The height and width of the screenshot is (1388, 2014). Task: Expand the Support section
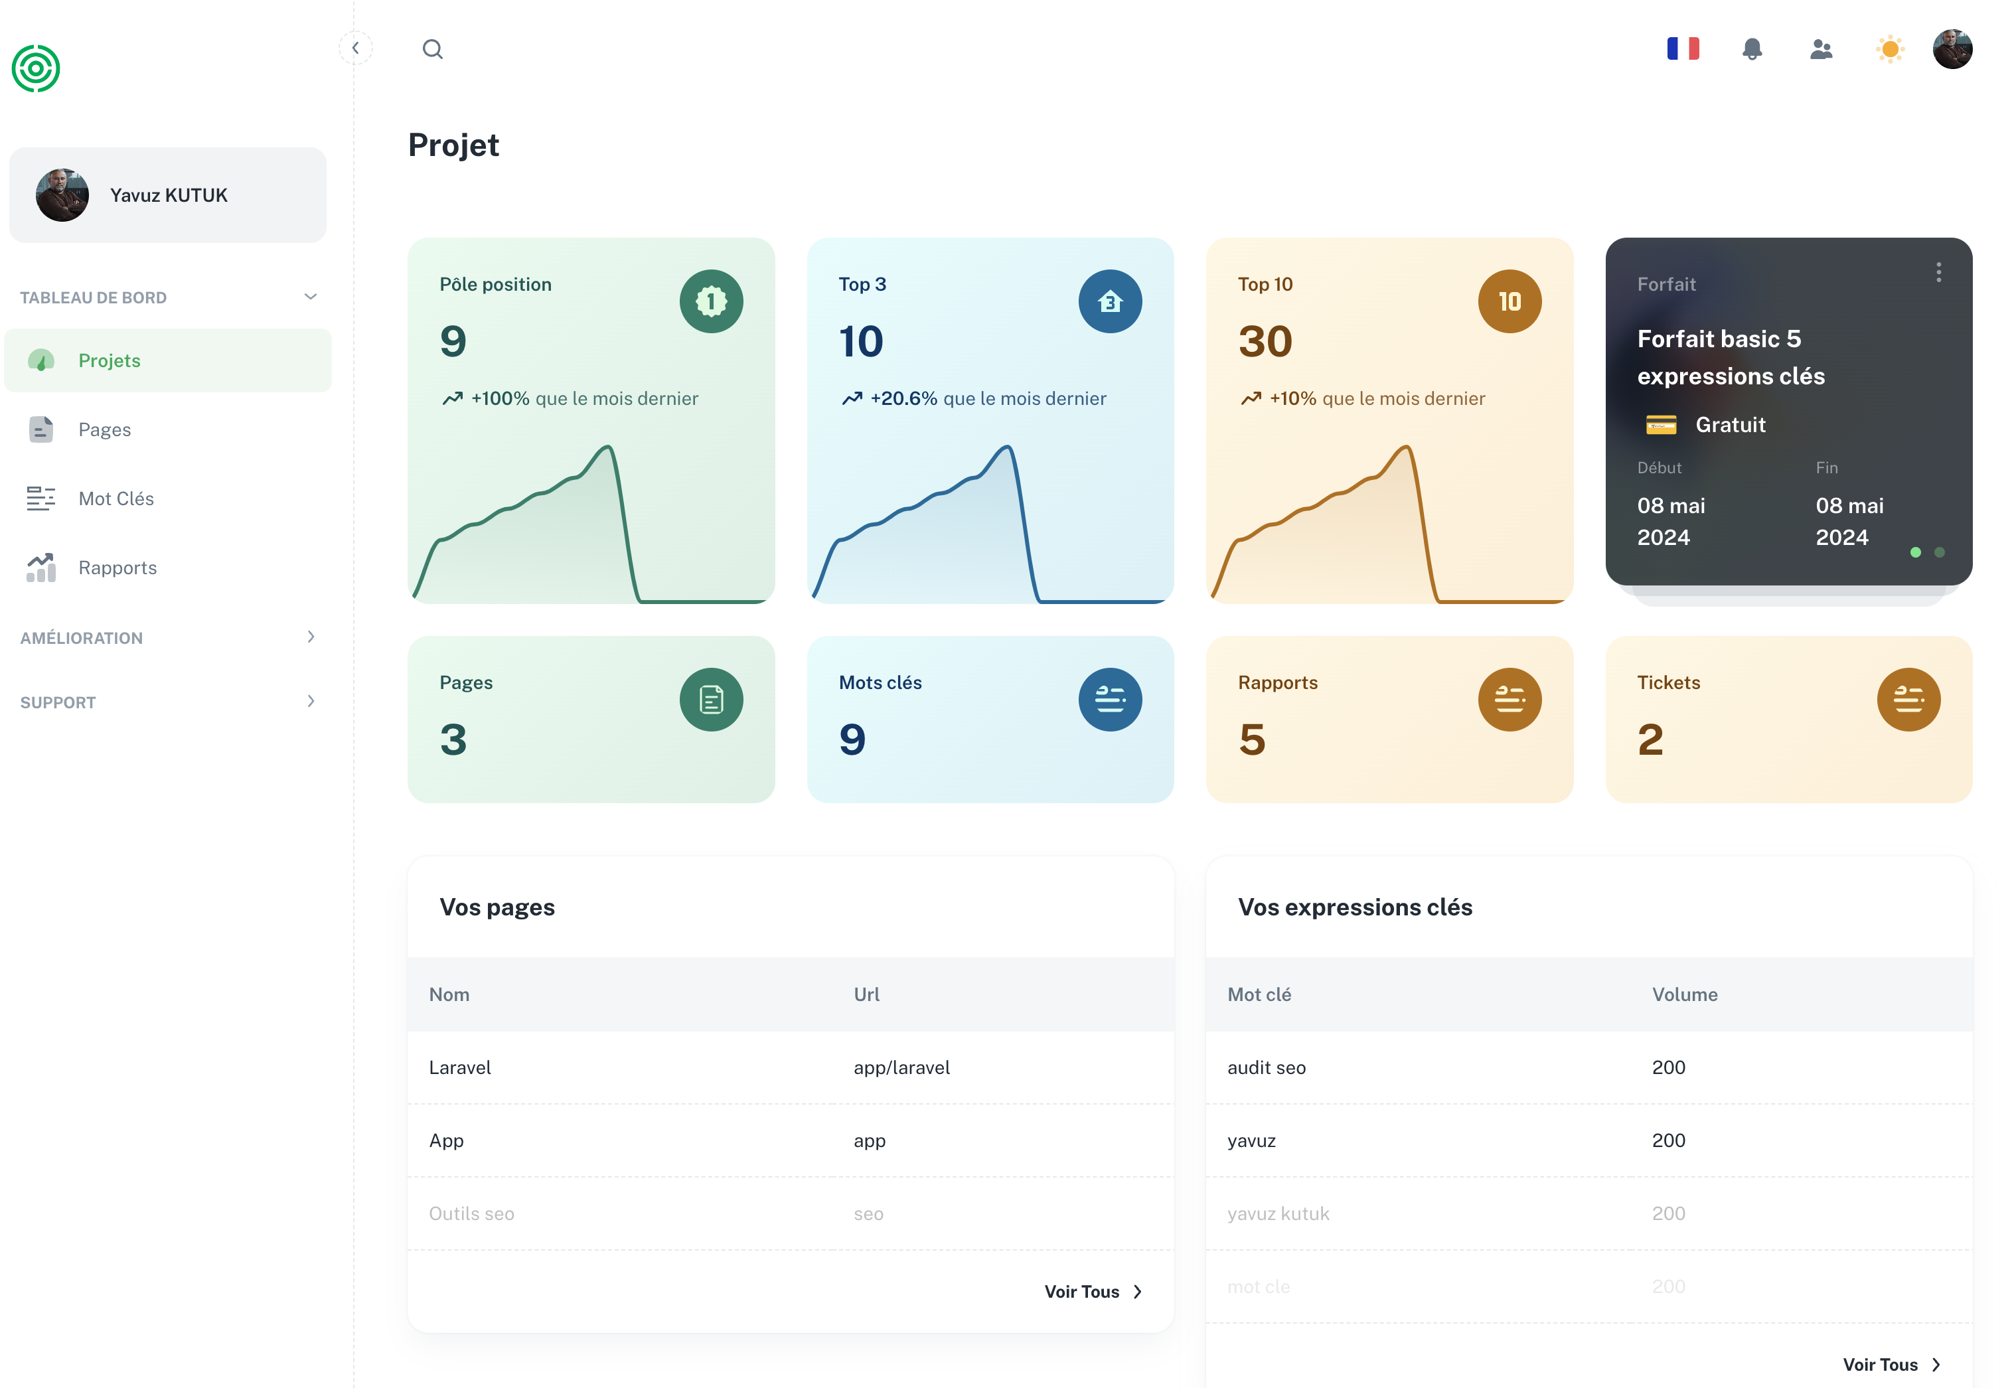tap(311, 702)
